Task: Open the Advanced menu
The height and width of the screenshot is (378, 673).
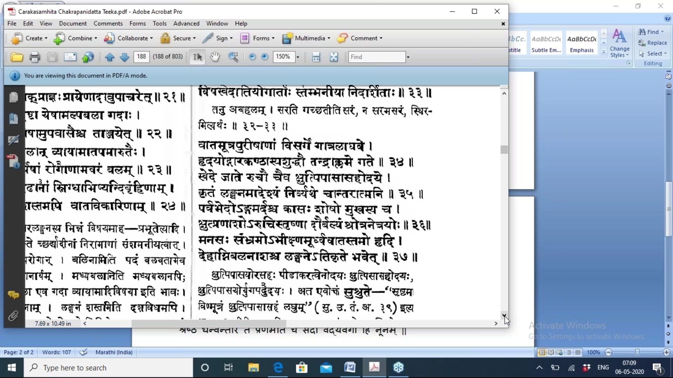Action: pyautogui.click(x=186, y=23)
